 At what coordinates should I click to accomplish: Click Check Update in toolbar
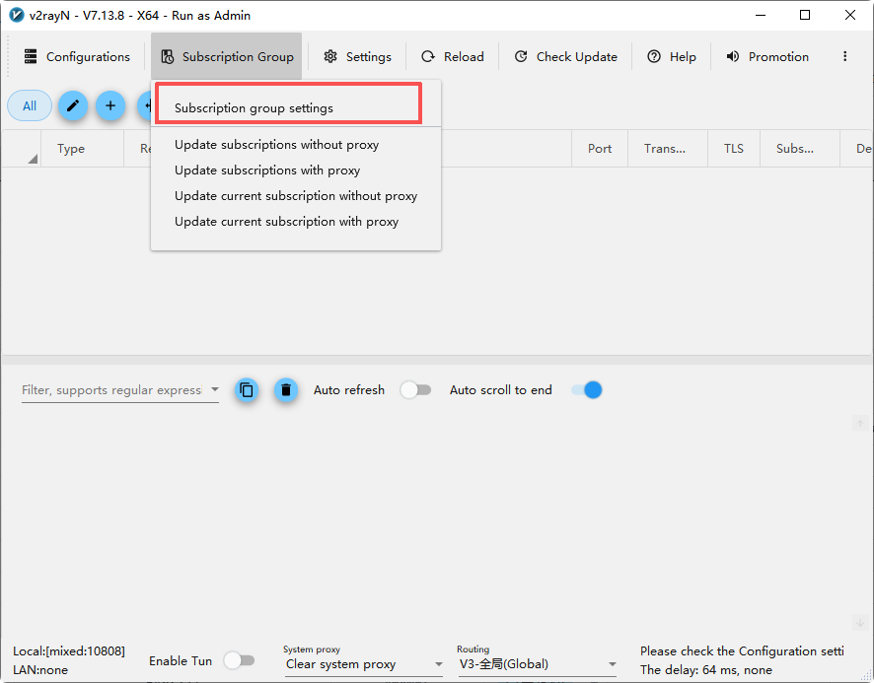[565, 57]
